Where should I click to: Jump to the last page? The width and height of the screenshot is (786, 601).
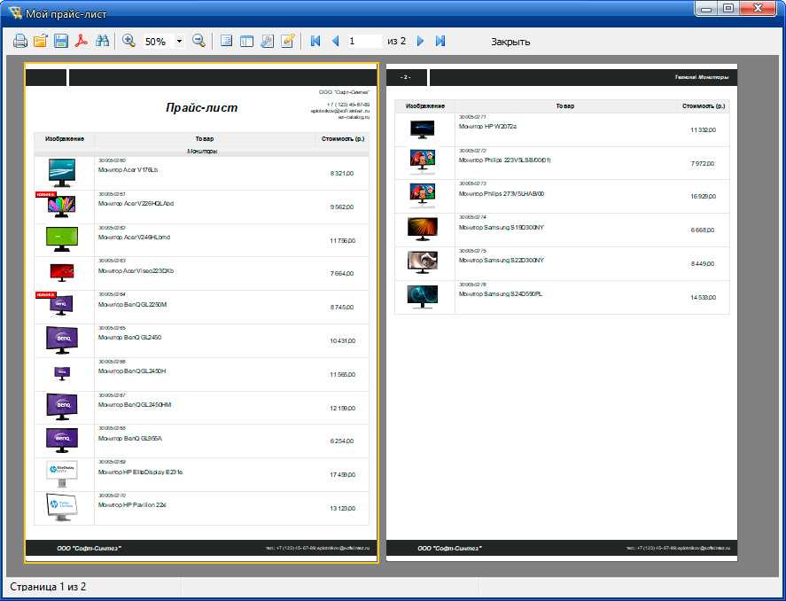pyautogui.click(x=440, y=41)
